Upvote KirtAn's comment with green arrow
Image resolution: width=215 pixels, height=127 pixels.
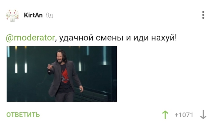165,115
